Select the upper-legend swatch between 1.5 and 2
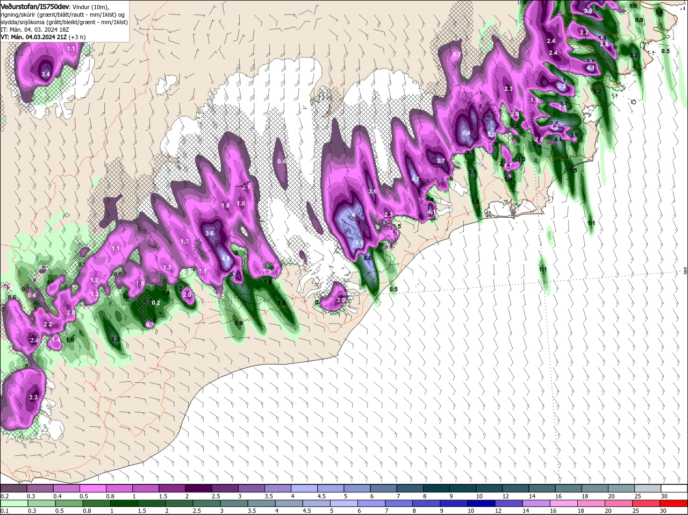The height and width of the screenshot is (515, 688). pyautogui.click(x=172, y=488)
